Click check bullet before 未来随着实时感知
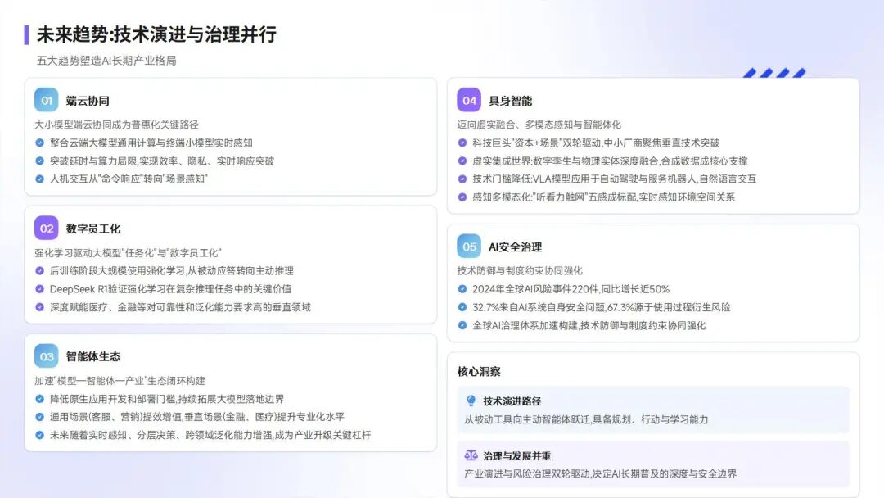The height and width of the screenshot is (498, 884). (x=39, y=435)
